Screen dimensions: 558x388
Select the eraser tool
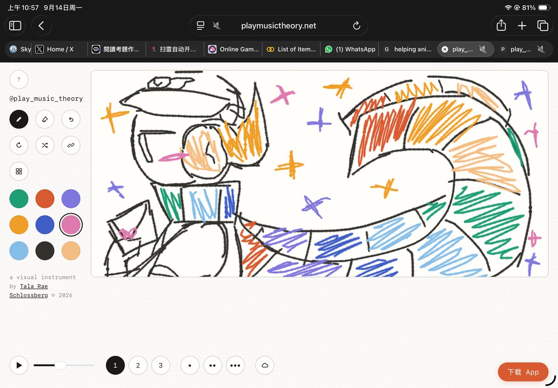click(x=45, y=120)
